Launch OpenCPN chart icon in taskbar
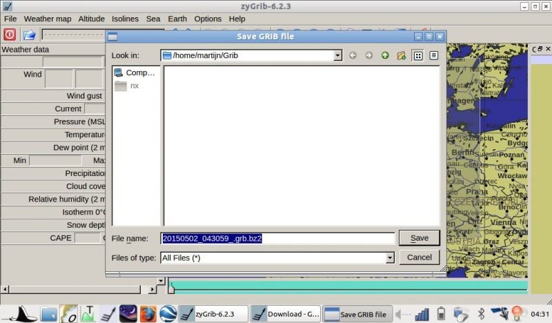This screenshot has width=552, height=323. point(68,314)
